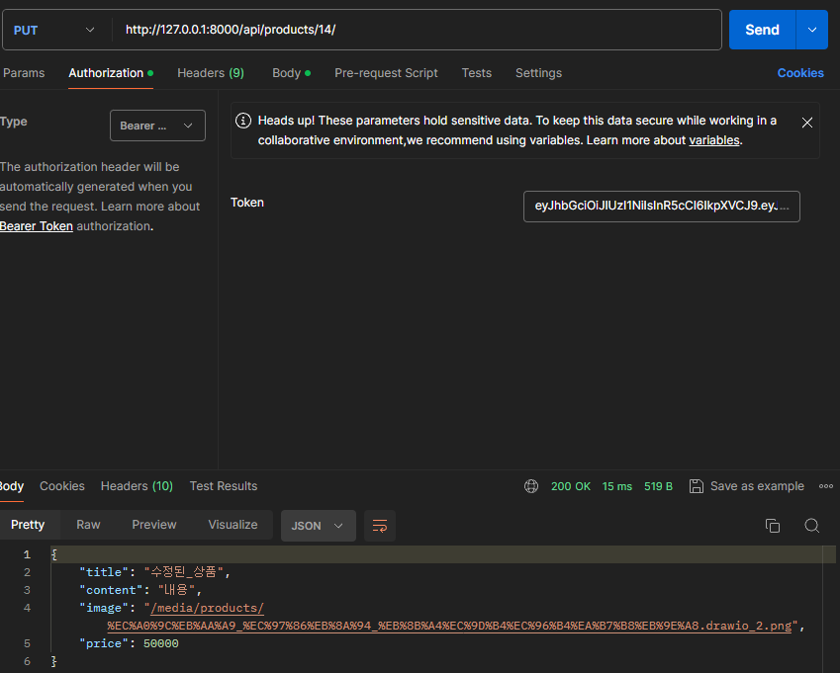Image resolution: width=840 pixels, height=673 pixels.
Task: Click the 519 B response size
Action: (x=658, y=486)
